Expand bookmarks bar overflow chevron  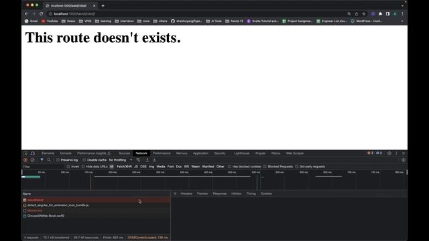[402, 21]
